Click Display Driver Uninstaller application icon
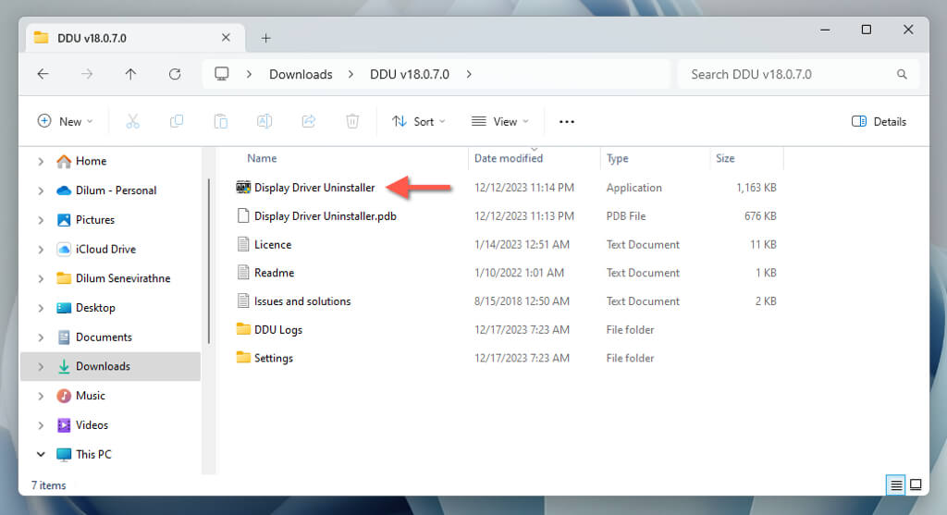 pyautogui.click(x=243, y=187)
